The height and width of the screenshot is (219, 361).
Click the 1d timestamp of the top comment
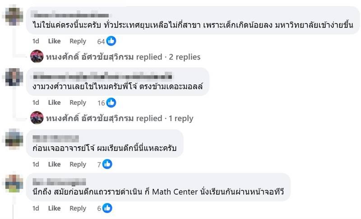pos(36,41)
